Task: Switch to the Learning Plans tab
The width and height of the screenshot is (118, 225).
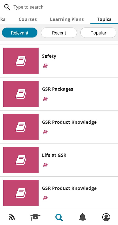Action: click(67, 19)
